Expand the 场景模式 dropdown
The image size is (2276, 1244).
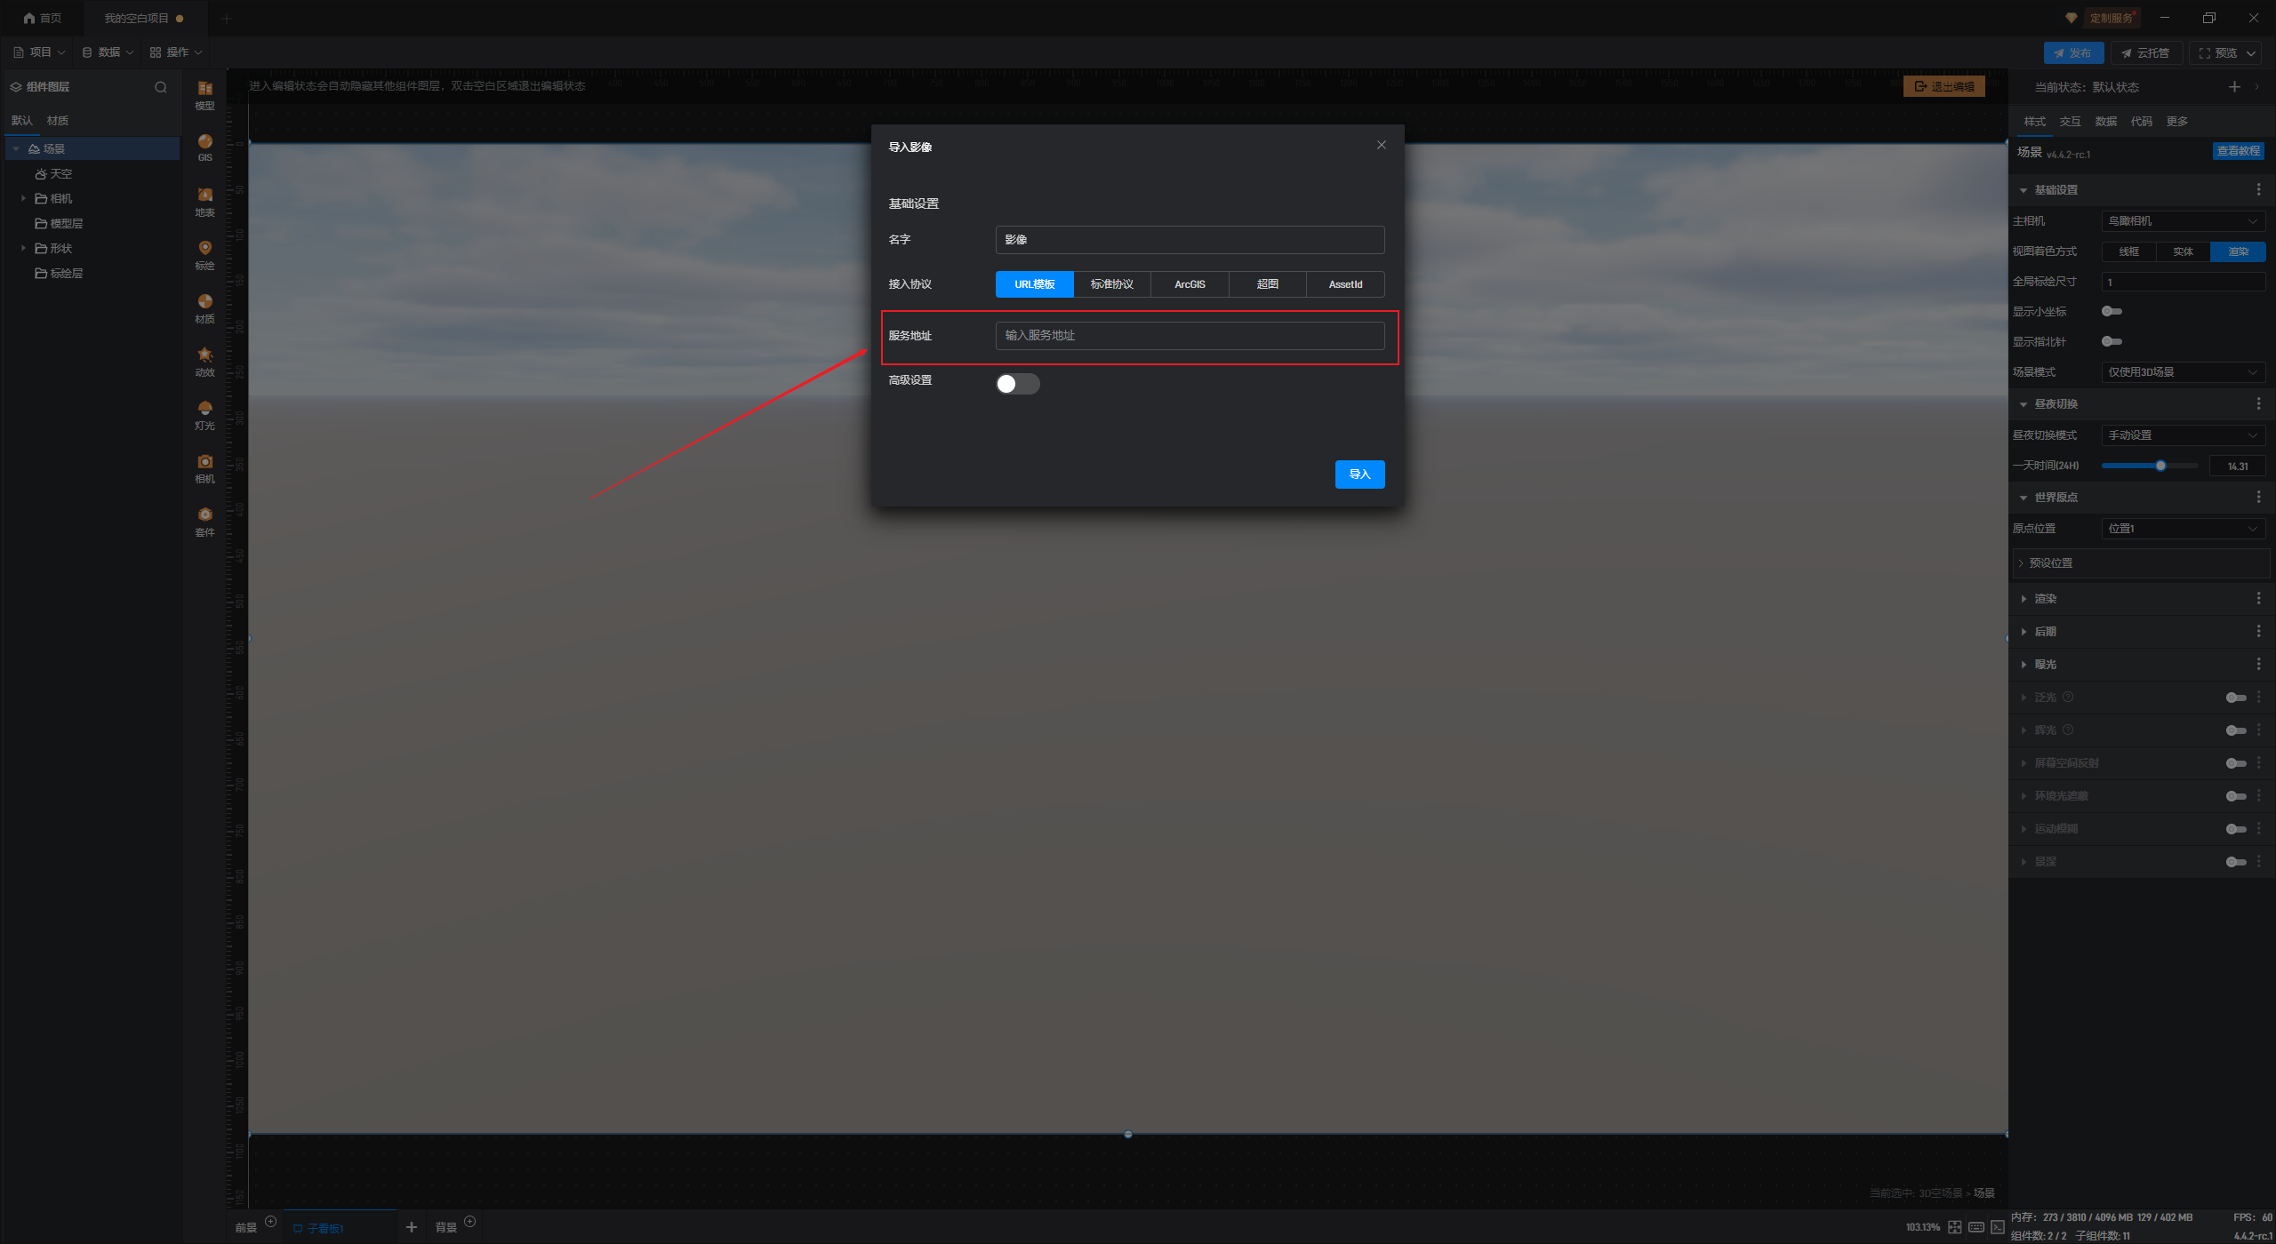pos(2183,372)
